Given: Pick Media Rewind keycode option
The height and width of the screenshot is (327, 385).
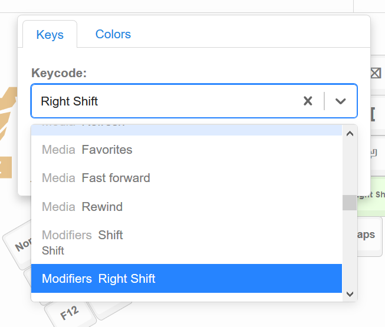Looking at the screenshot, I should click(x=186, y=207).
